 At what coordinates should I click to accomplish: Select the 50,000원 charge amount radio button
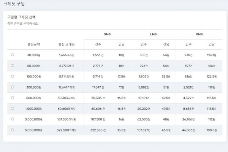pyautogui.click(x=13, y=65)
